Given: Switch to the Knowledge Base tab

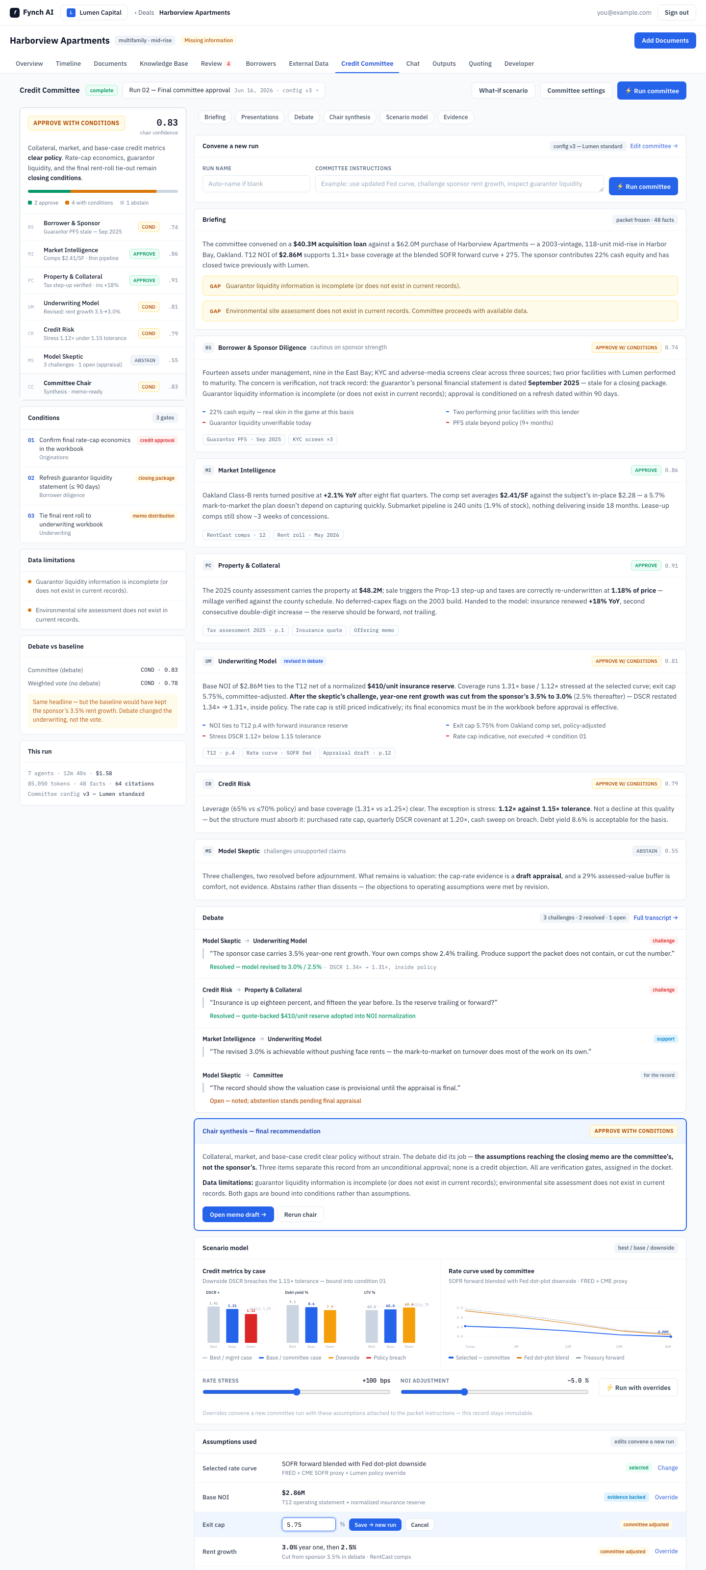Looking at the screenshot, I should [x=164, y=63].
